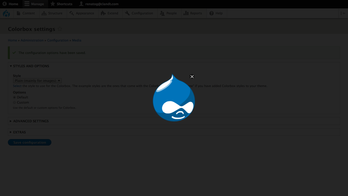The image size is (348, 196).
Task: Open the Help menu
Action: (x=216, y=13)
